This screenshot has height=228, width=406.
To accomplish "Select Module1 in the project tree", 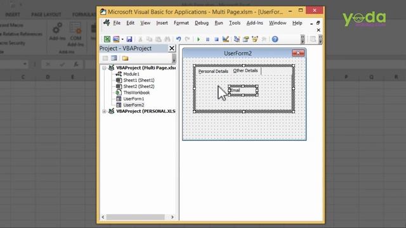I will pyautogui.click(x=131, y=74).
